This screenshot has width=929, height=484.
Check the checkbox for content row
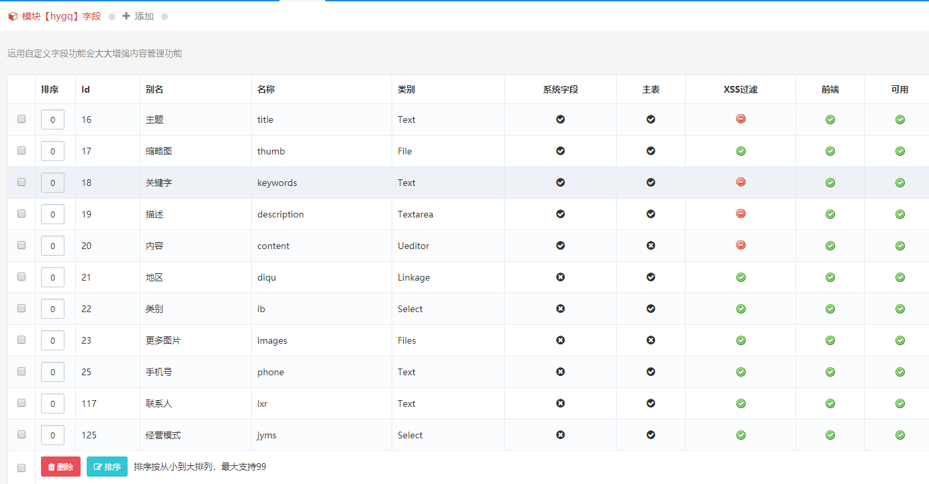click(x=21, y=245)
